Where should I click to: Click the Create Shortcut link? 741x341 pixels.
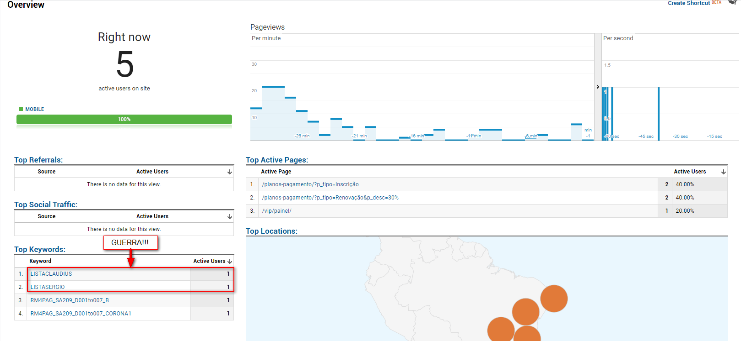coord(689,3)
